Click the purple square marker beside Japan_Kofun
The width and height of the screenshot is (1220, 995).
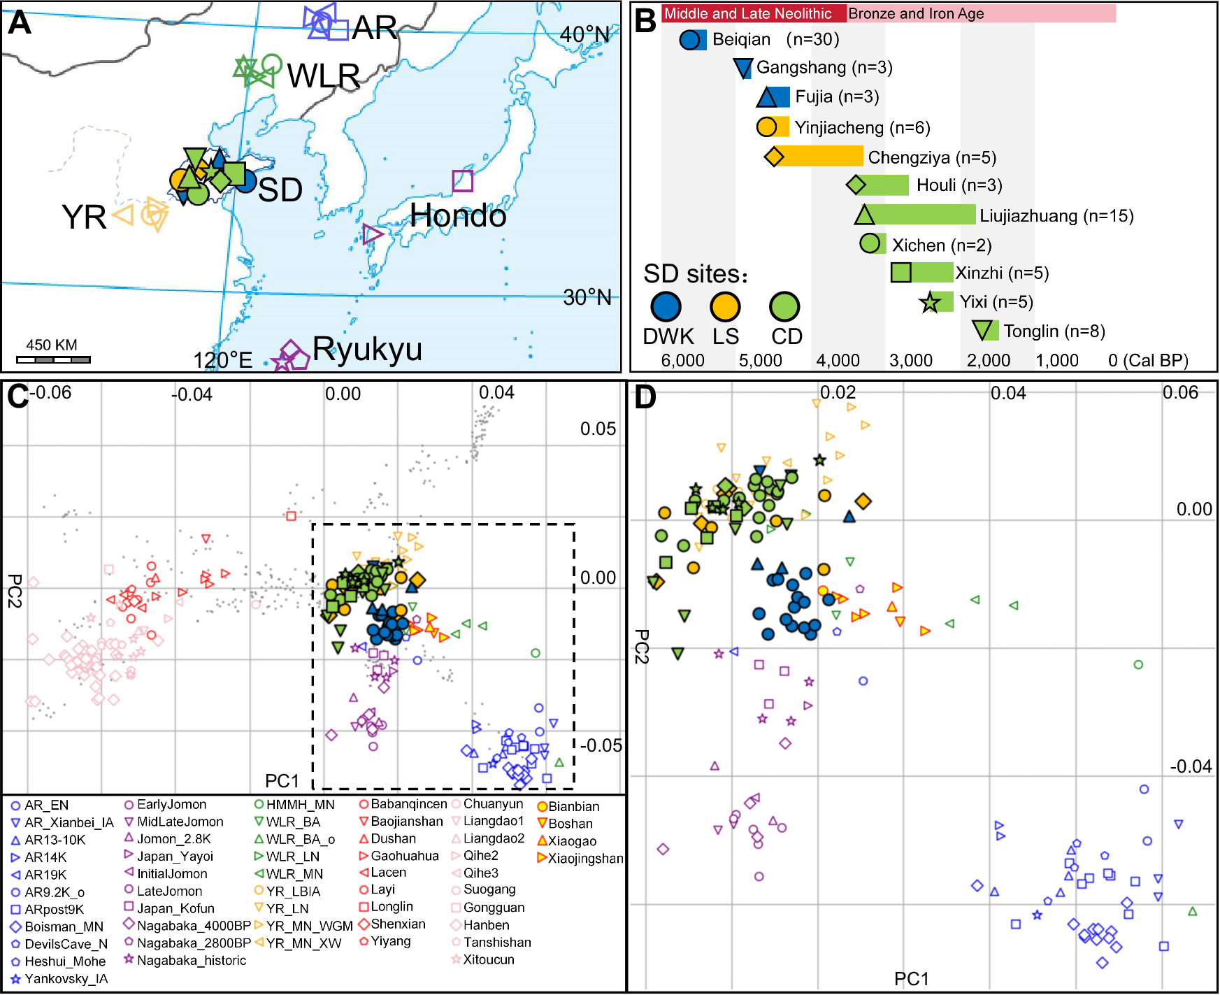129,906
